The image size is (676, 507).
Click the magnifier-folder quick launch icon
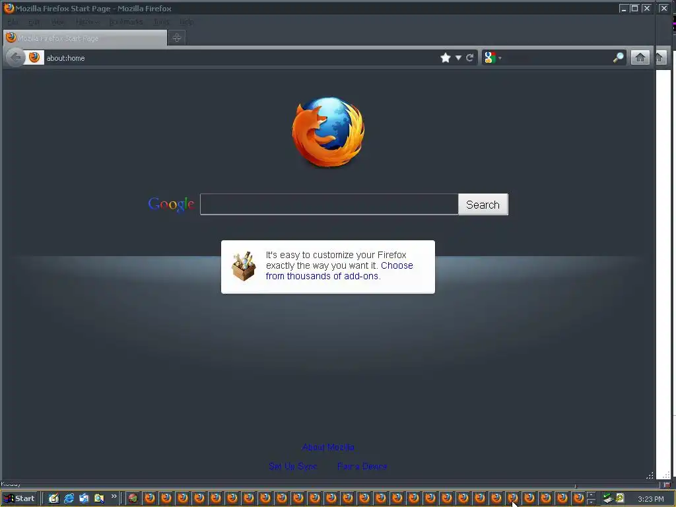(x=99, y=498)
